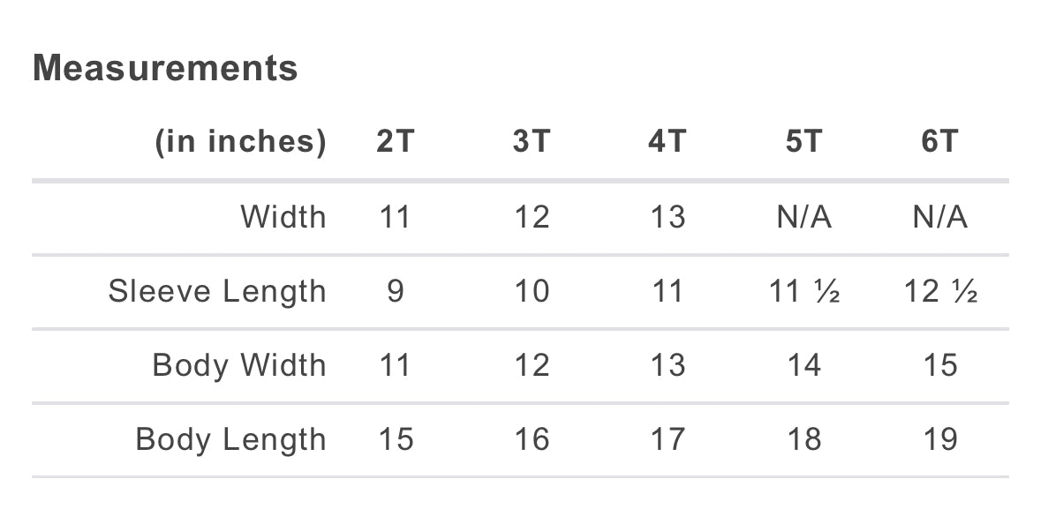1041x509 pixels.
Task: Select the 6T column header
Action: 940,141
